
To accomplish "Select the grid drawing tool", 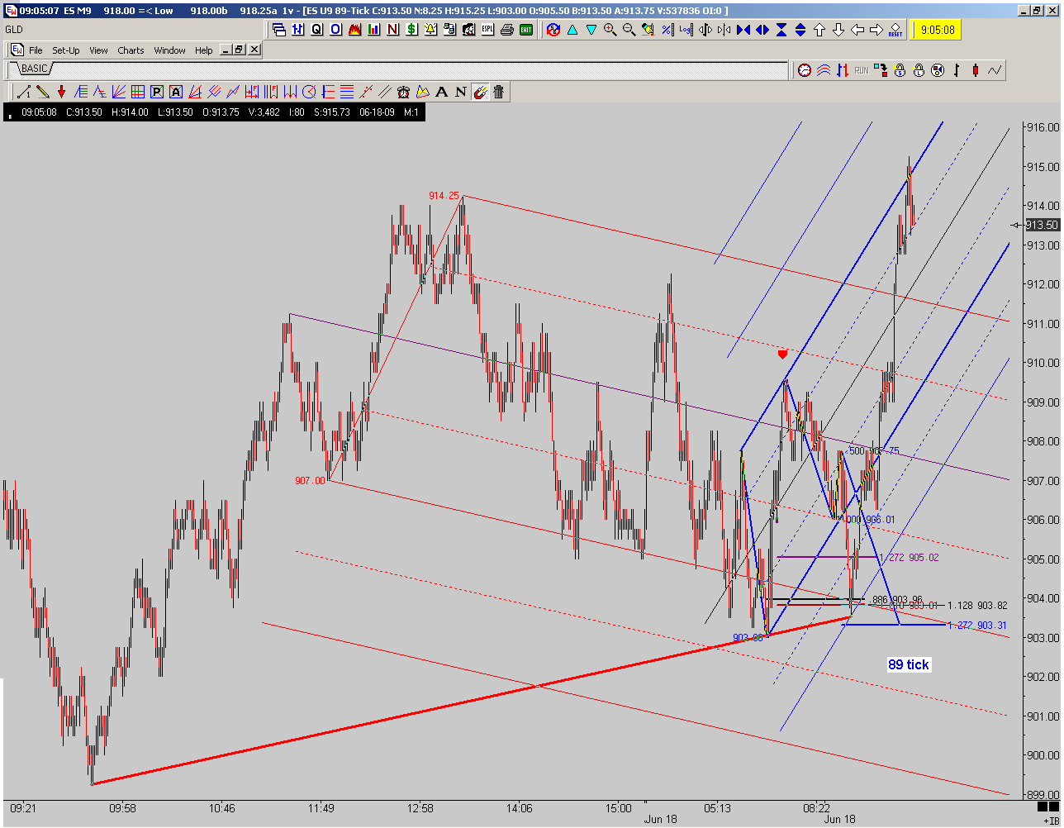I will click(x=138, y=92).
